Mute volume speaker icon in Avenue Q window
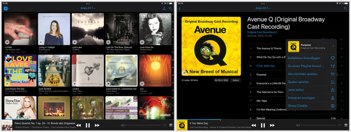Screen dimensions: 351x132 pos(298,125)
